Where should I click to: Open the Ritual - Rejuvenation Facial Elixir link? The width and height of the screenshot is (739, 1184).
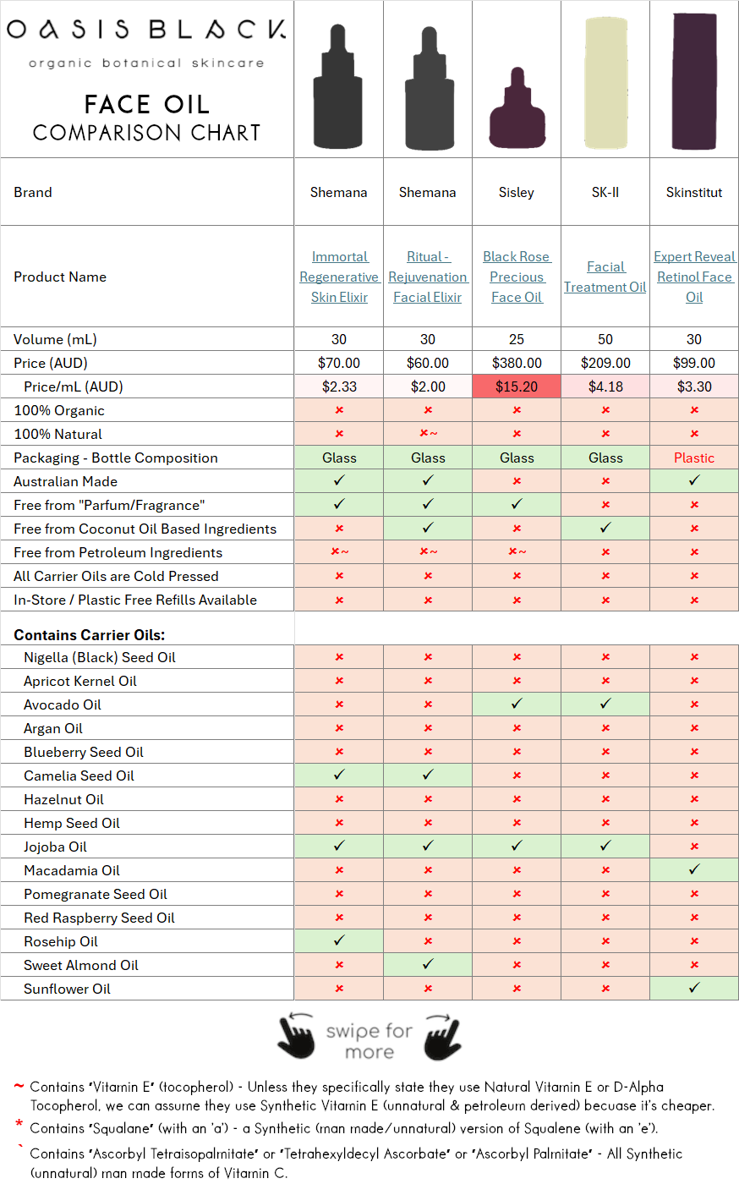tap(428, 277)
